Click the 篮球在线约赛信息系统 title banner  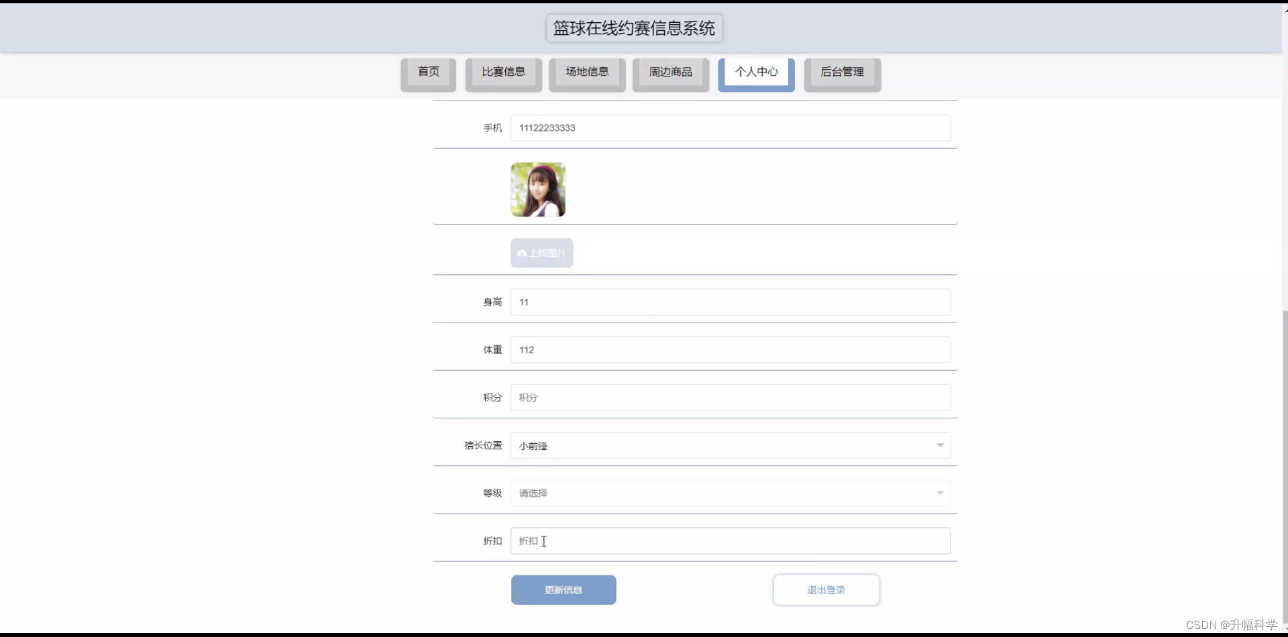(633, 28)
